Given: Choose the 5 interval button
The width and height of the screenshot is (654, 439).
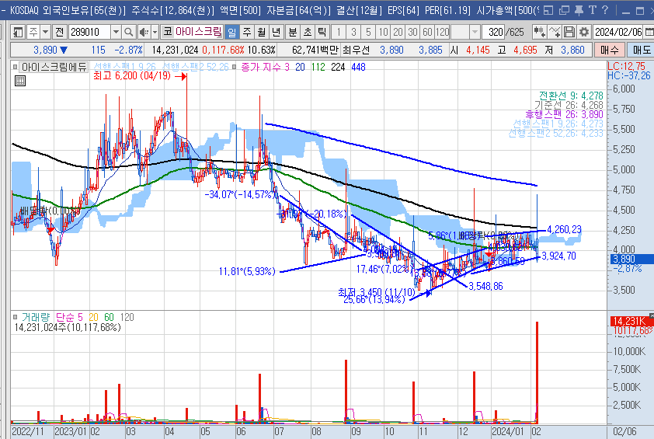Looking at the screenshot, I should pyautogui.click(x=368, y=32).
